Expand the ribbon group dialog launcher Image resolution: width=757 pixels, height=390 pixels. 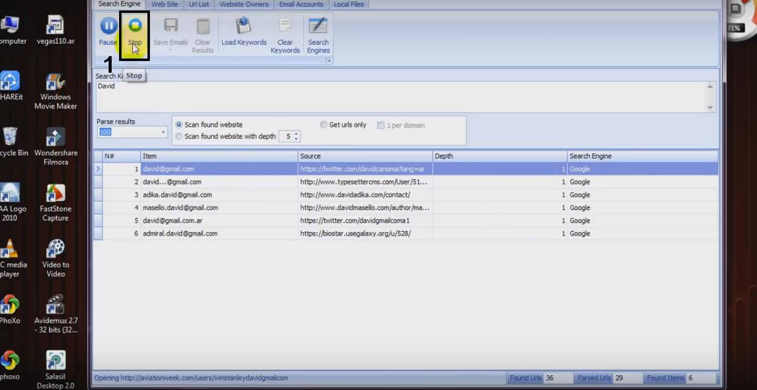tap(328, 60)
